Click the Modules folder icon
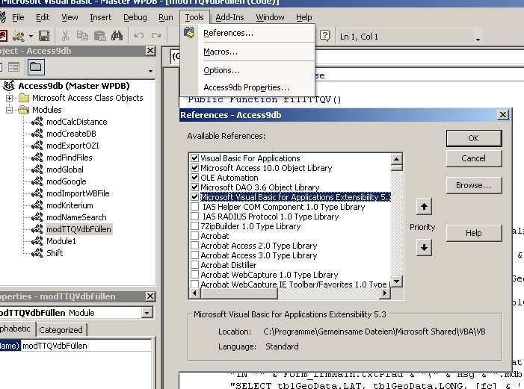The image size is (524, 389). point(24,110)
